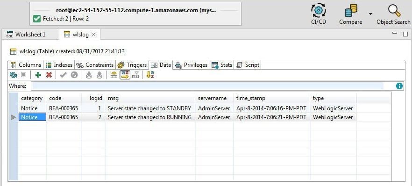Click the type column header

333,98
